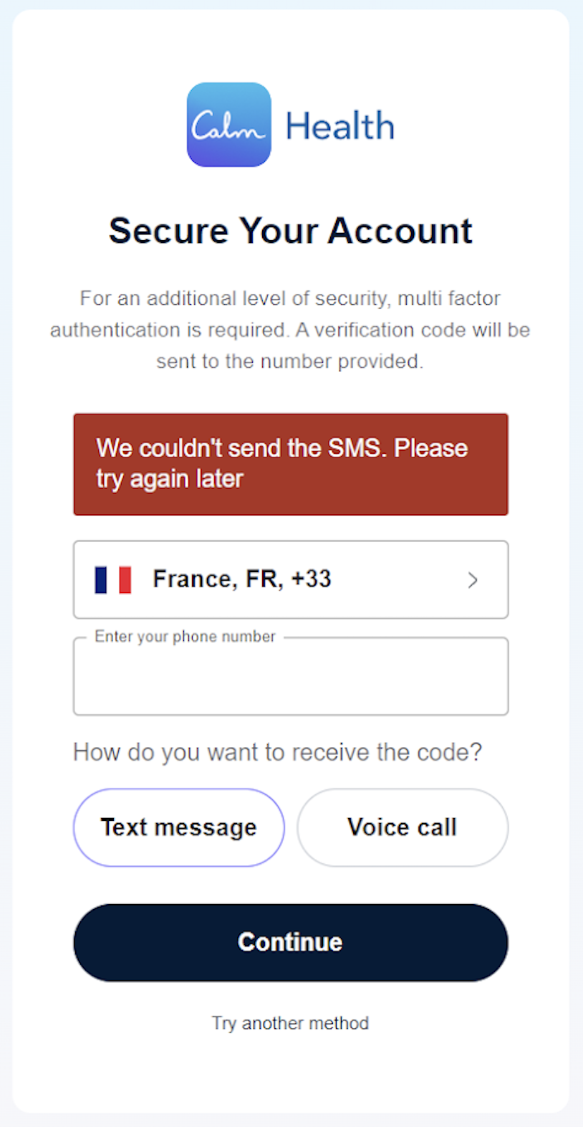Viewport: 583px width, 1127px height.
Task: Click the Enter your phone number label
Action: 185,637
